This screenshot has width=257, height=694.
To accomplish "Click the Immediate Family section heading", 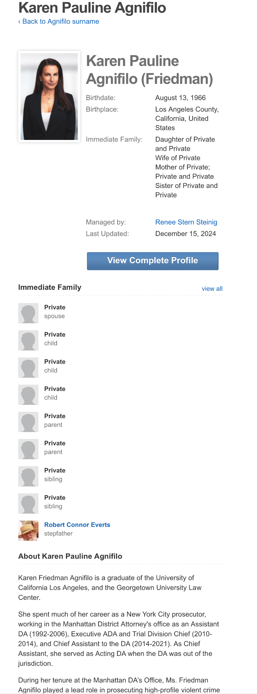I will (50, 287).
